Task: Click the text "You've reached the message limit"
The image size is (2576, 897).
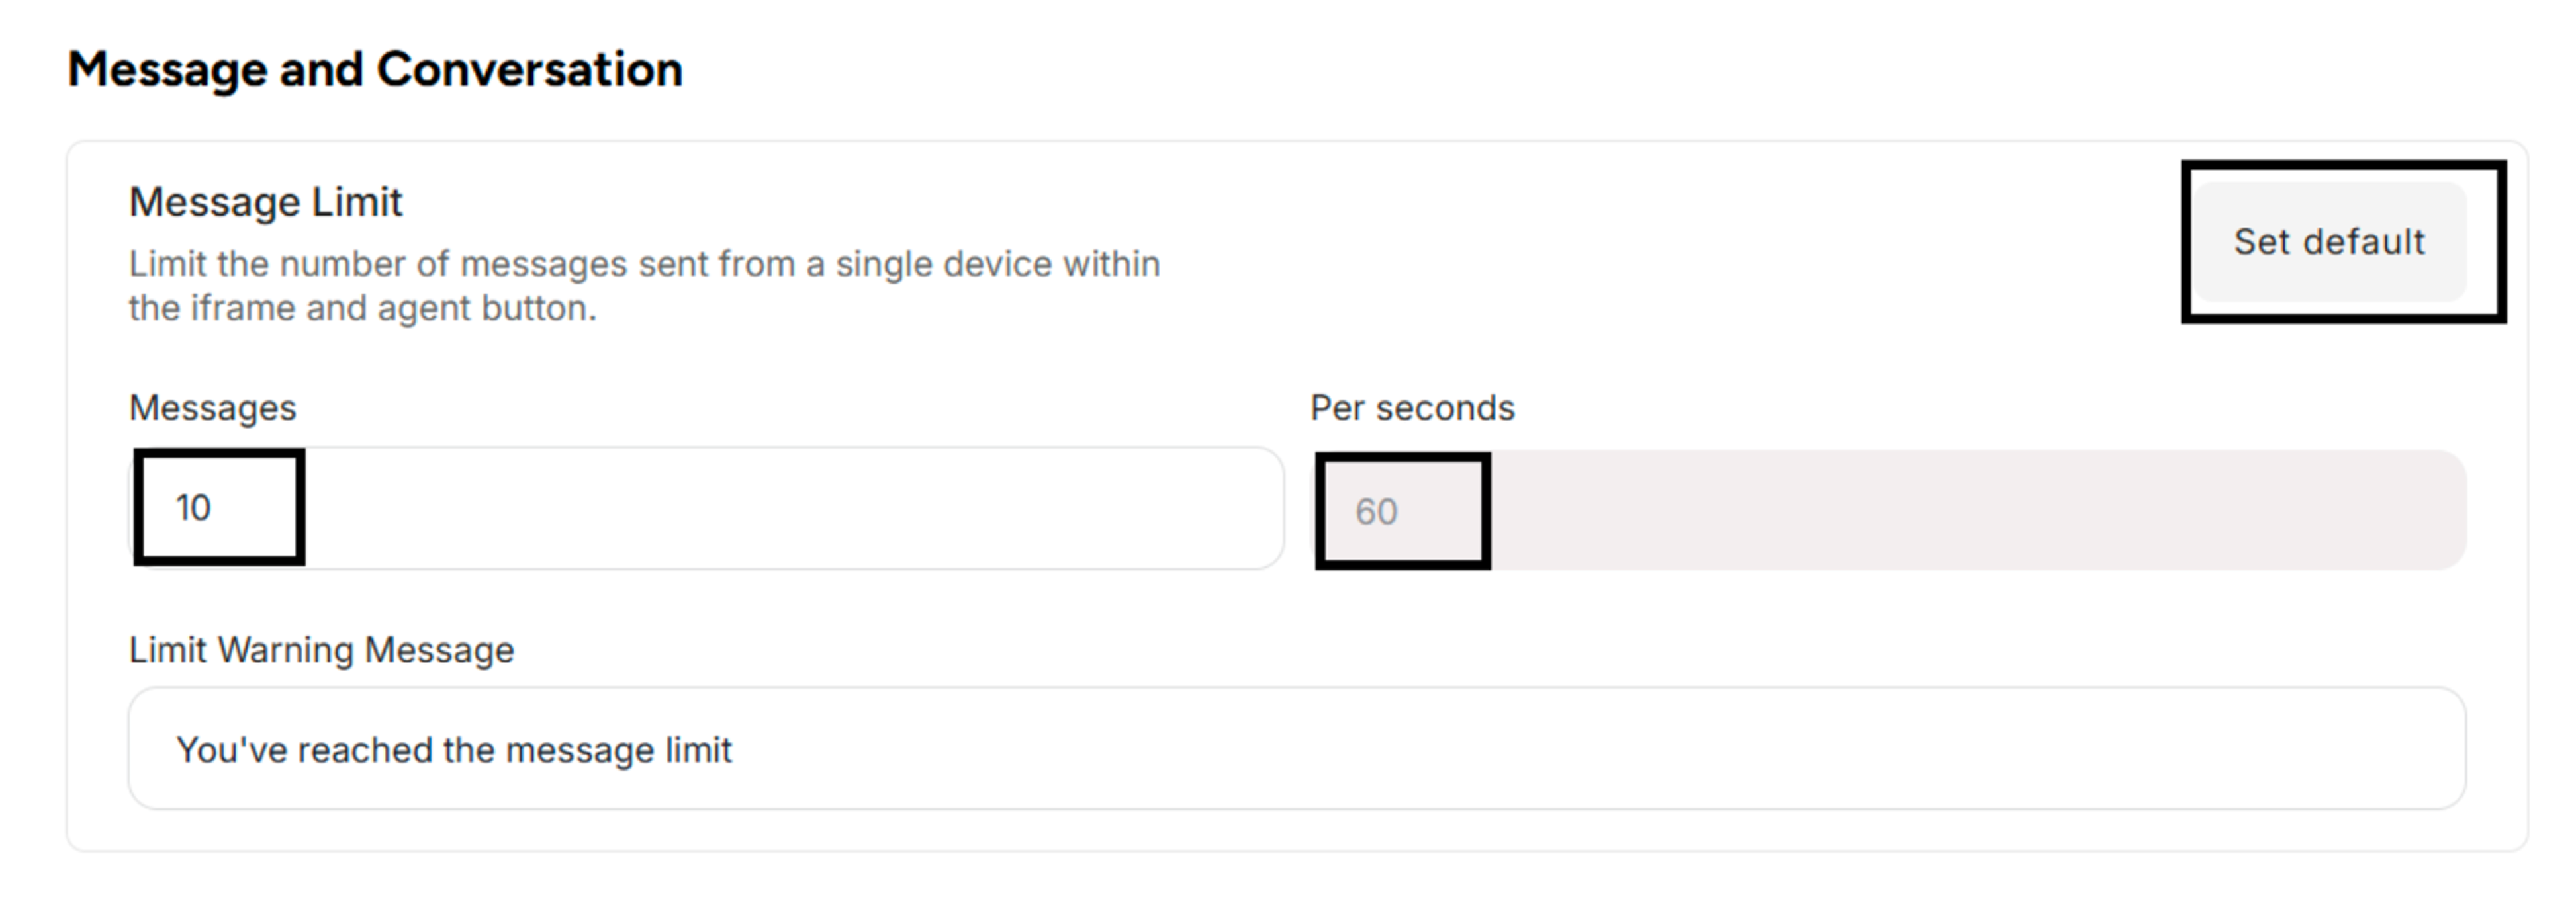Action: click(454, 750)
